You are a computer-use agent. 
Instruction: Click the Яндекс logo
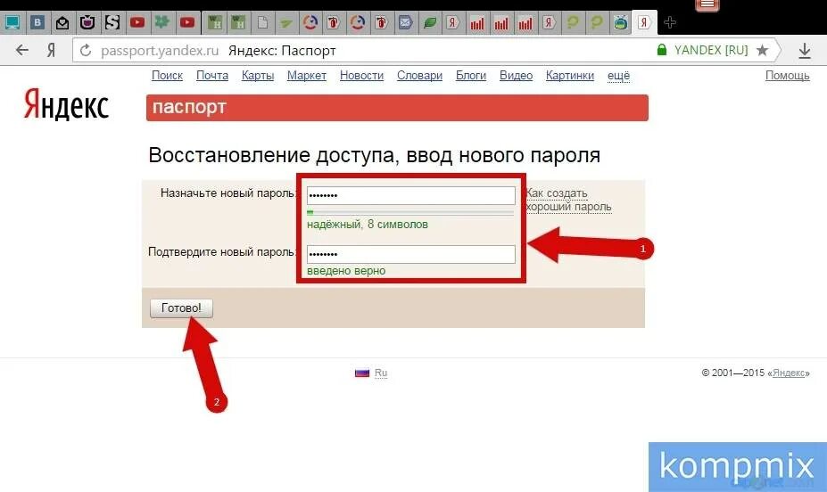[x=66, y=104]
